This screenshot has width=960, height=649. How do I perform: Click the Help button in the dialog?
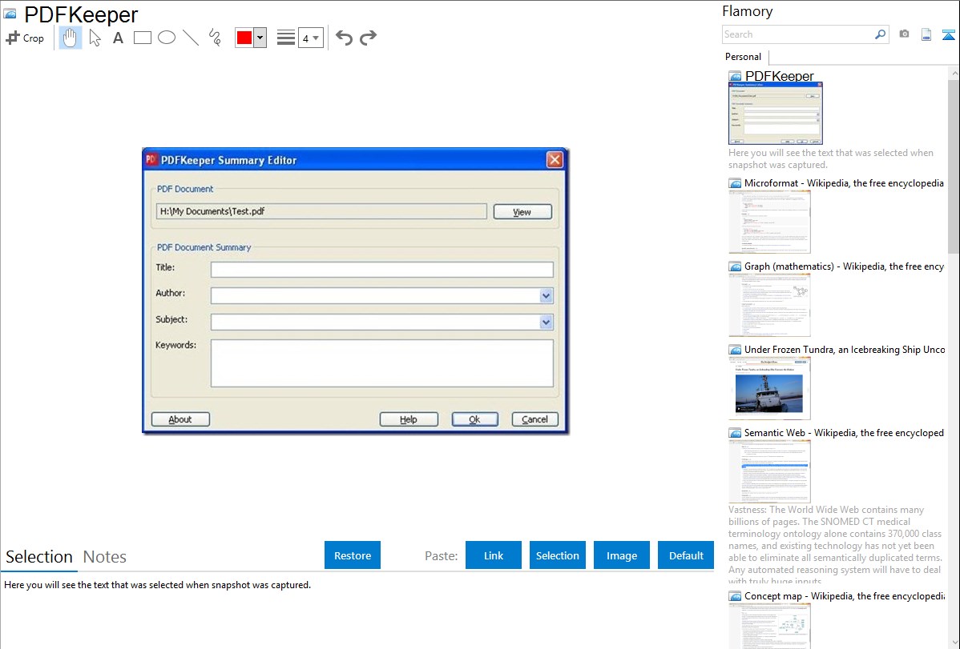(x=409, y=419)
